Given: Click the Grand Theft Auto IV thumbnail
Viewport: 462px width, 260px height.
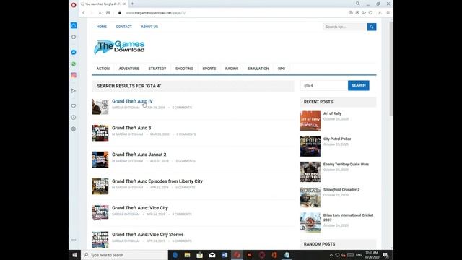Looking at the screenshot, I should pyautogui.click(x=100, y=106).
